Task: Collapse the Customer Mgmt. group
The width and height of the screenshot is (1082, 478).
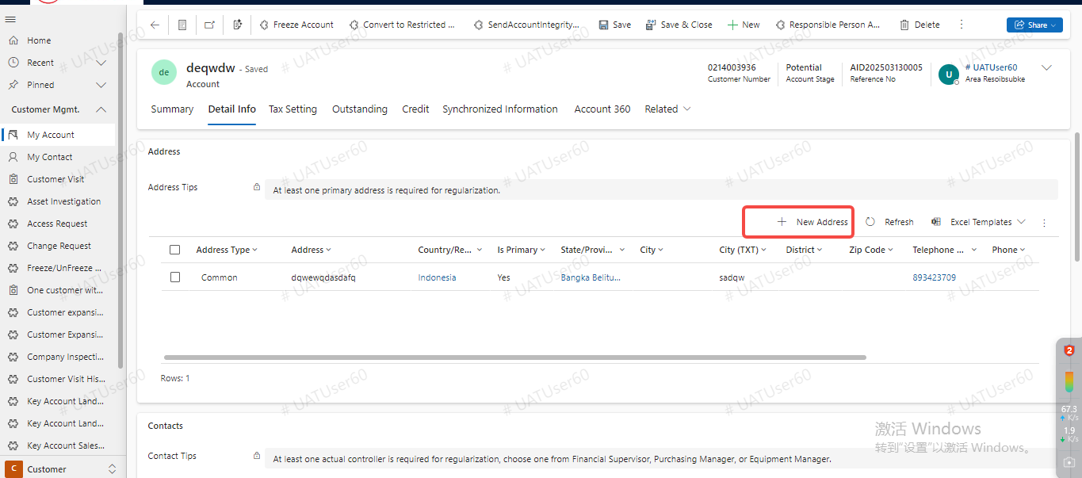Action: tap(101, 109)
